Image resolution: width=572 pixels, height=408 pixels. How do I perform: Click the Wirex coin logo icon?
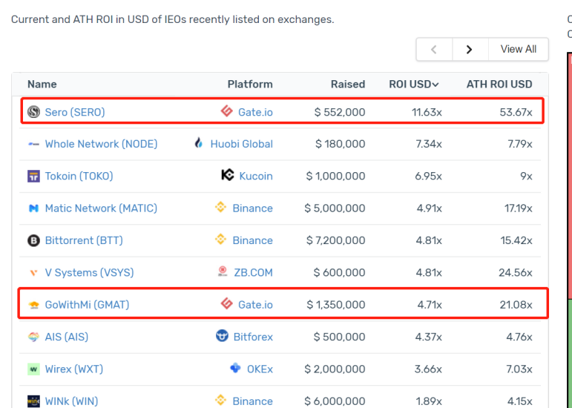pos(33,369)
